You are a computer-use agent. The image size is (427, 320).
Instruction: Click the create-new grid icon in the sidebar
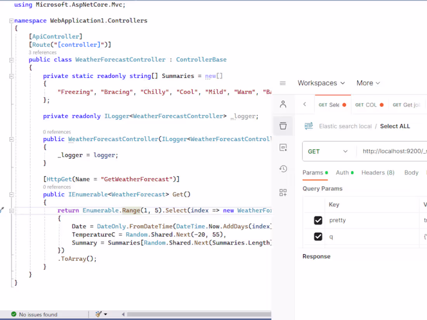pyautogui.click(x=283, y=192)
